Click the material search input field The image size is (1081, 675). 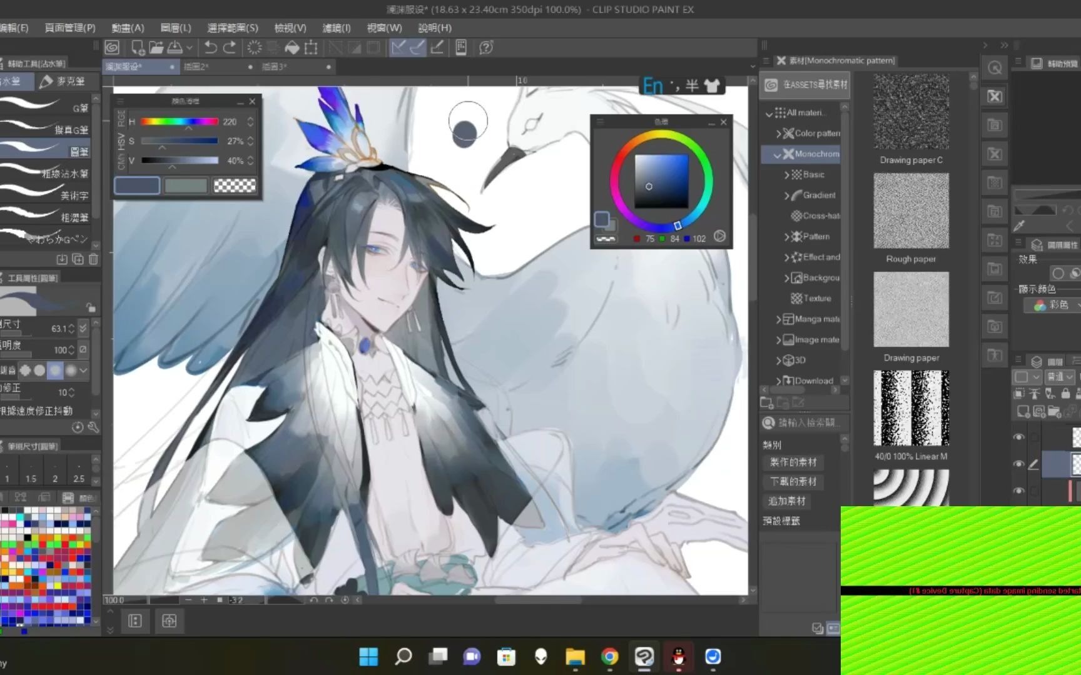806,423
